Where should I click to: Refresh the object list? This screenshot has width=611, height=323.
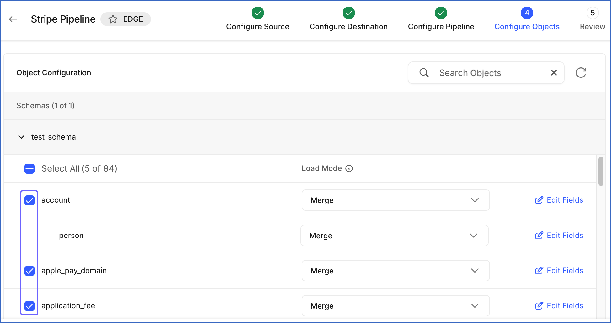[x=581, y=73]
